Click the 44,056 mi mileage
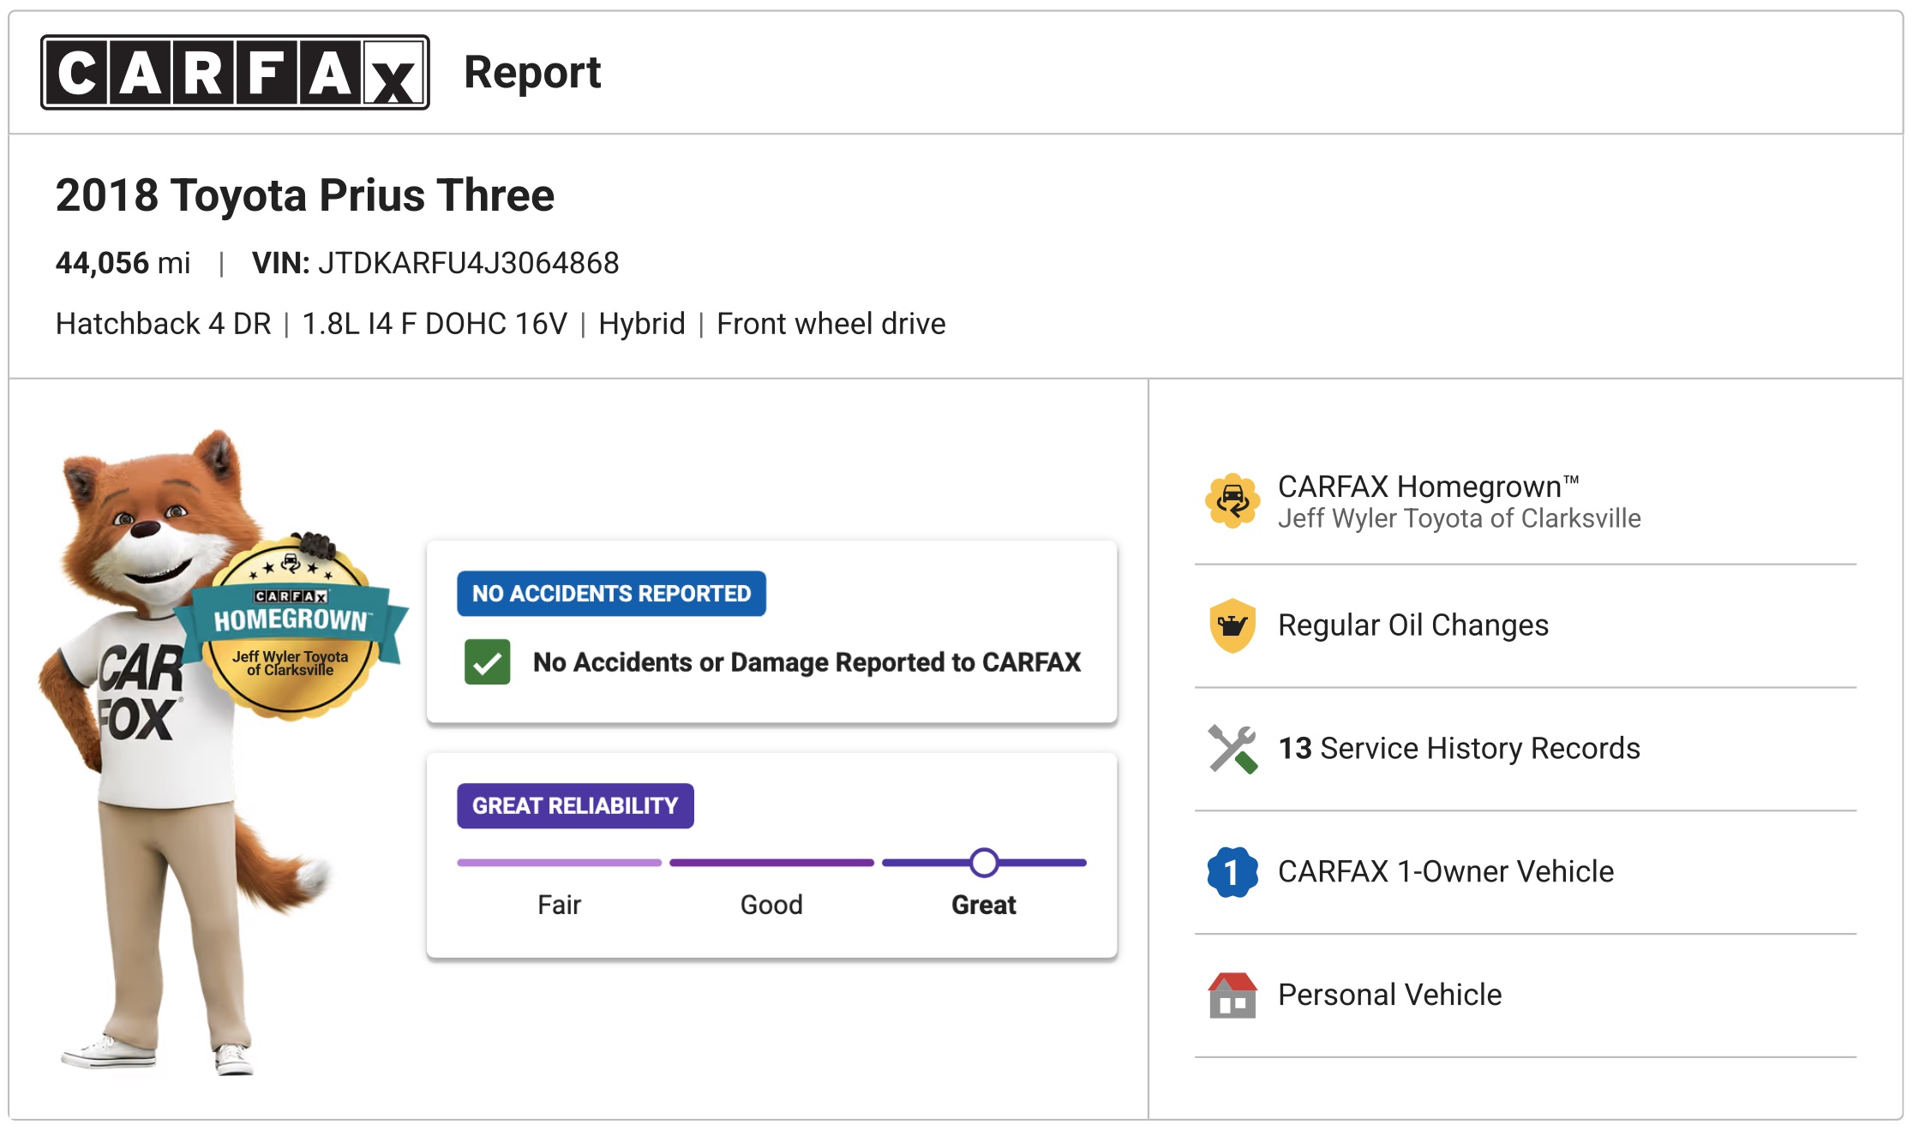1913x1136 pixels. (x=123, y=263)
